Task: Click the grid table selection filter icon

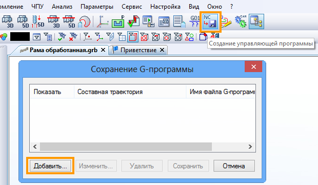Action: 122,37
